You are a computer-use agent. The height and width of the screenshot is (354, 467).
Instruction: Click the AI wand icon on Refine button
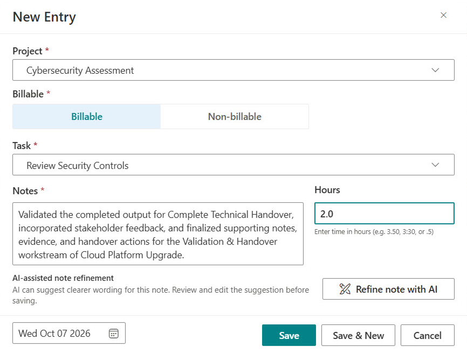point(345,289)
